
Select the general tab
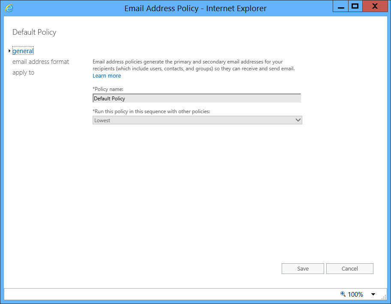23,51
